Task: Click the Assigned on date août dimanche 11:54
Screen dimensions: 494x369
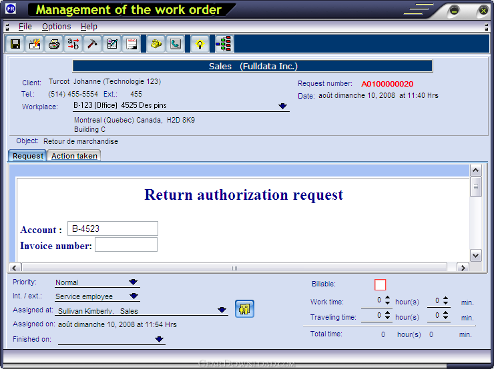Action: click(x=117, y=324)
